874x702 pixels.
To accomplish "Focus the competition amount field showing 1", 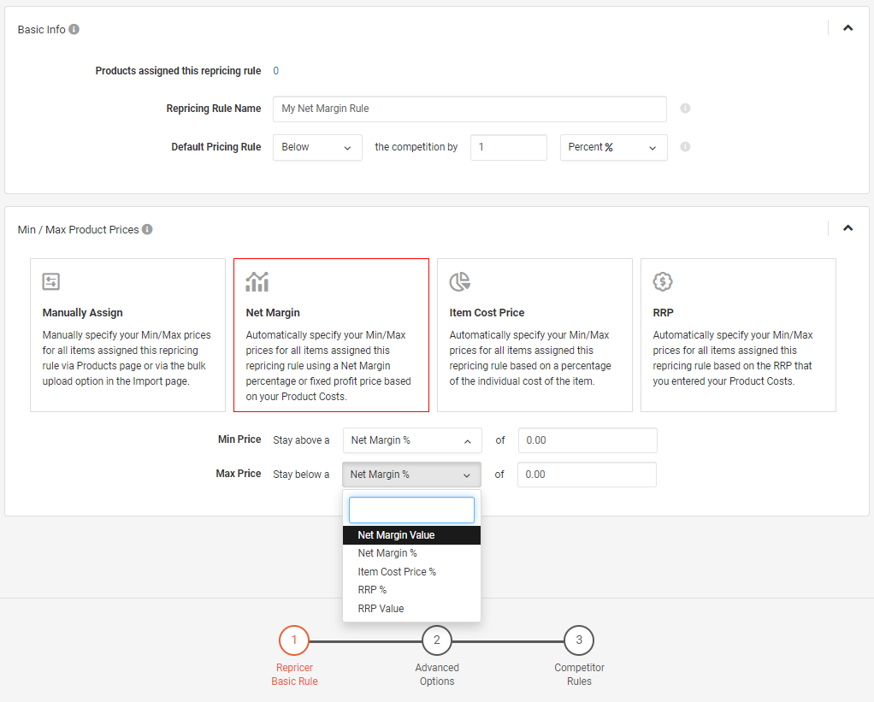I will point(508,147).
